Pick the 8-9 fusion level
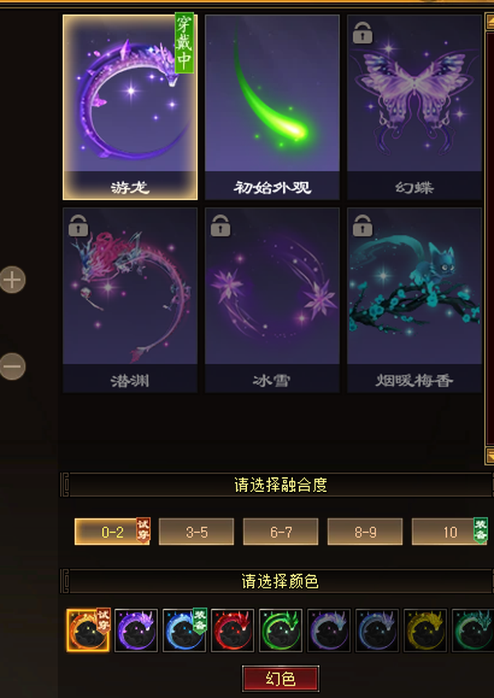Image resolution: width=494 pixels, height=698 pixels. pos(365,532)
